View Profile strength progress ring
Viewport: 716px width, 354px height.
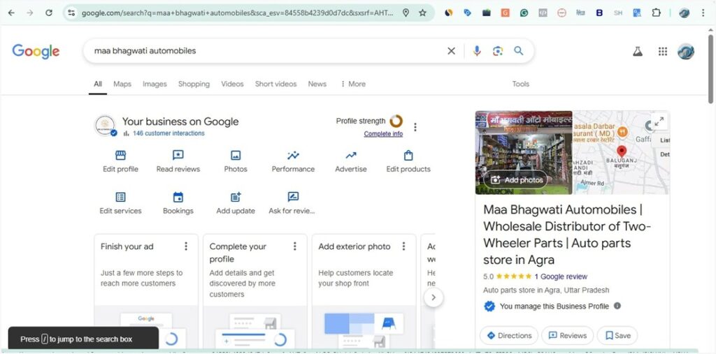[396, 121]
